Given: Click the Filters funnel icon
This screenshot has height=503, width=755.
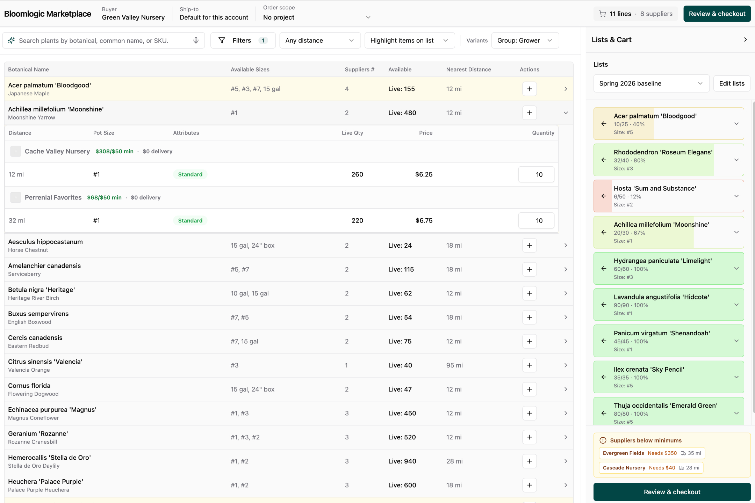Looking at the screenshot, I should pyautogui.click(x=222, y=40).
